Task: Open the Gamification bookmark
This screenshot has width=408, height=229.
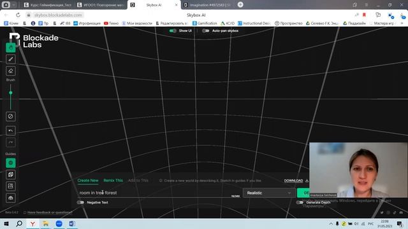Action: coord(205,24)
